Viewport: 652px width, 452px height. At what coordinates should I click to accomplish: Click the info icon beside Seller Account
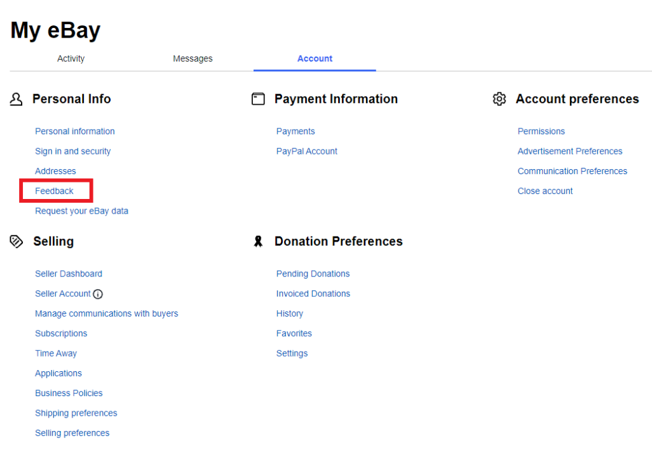(98, 294)
